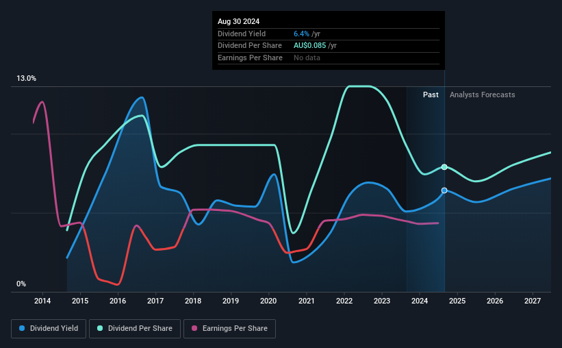
Task: Click the teal Dividend Per Share legend dot
Action: pos(100,328)
